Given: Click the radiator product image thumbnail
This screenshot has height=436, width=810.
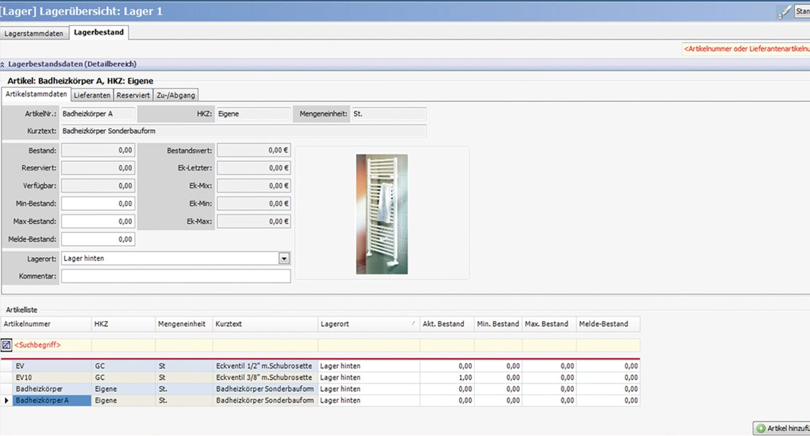Looking at the screenshot, I should click(x=382, y=214).
